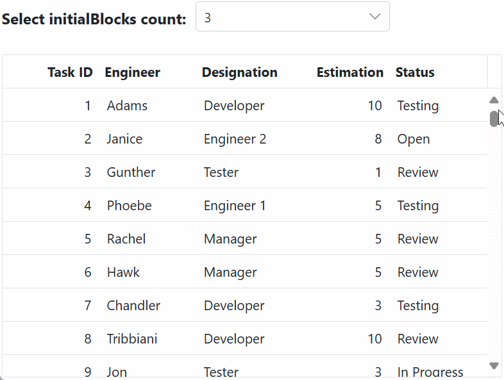The image size is (504, 380).
Task: Click the scrollbar up arrow
Action: pos(494,100)
